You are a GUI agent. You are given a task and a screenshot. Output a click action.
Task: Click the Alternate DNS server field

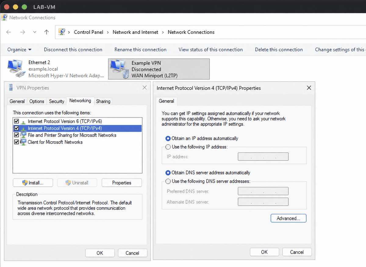pyautogui.click(x=263, y=202)
